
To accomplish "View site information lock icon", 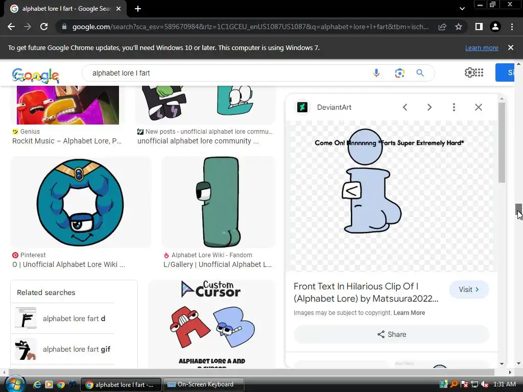I will (x=64, y=27).
